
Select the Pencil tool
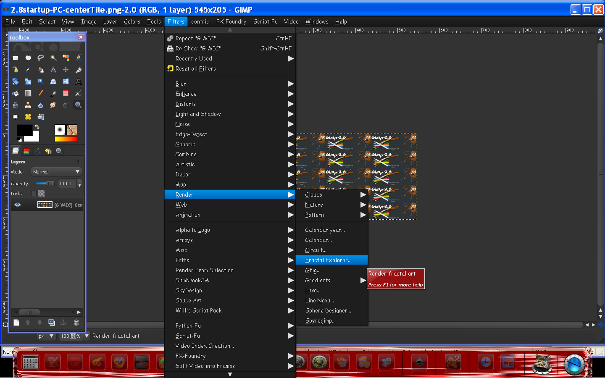coord(41,93)
